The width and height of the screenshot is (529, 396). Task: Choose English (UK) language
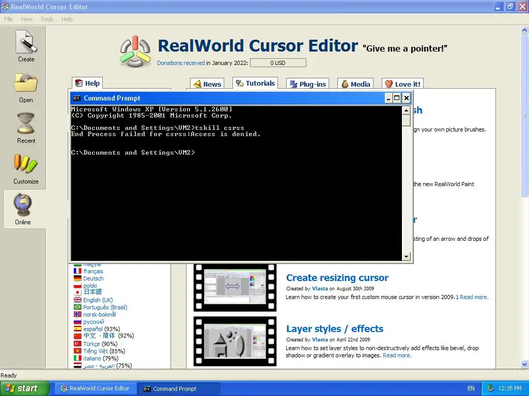click(x=98, y=300)
